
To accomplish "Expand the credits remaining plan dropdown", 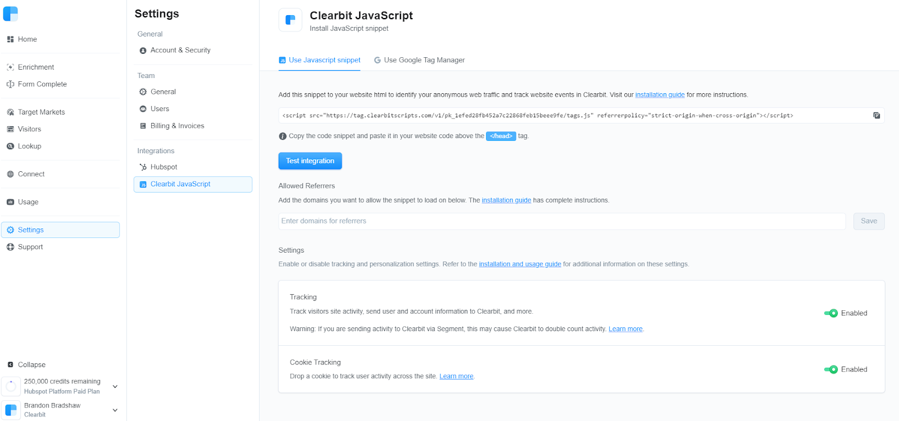I will click(115, 386).
